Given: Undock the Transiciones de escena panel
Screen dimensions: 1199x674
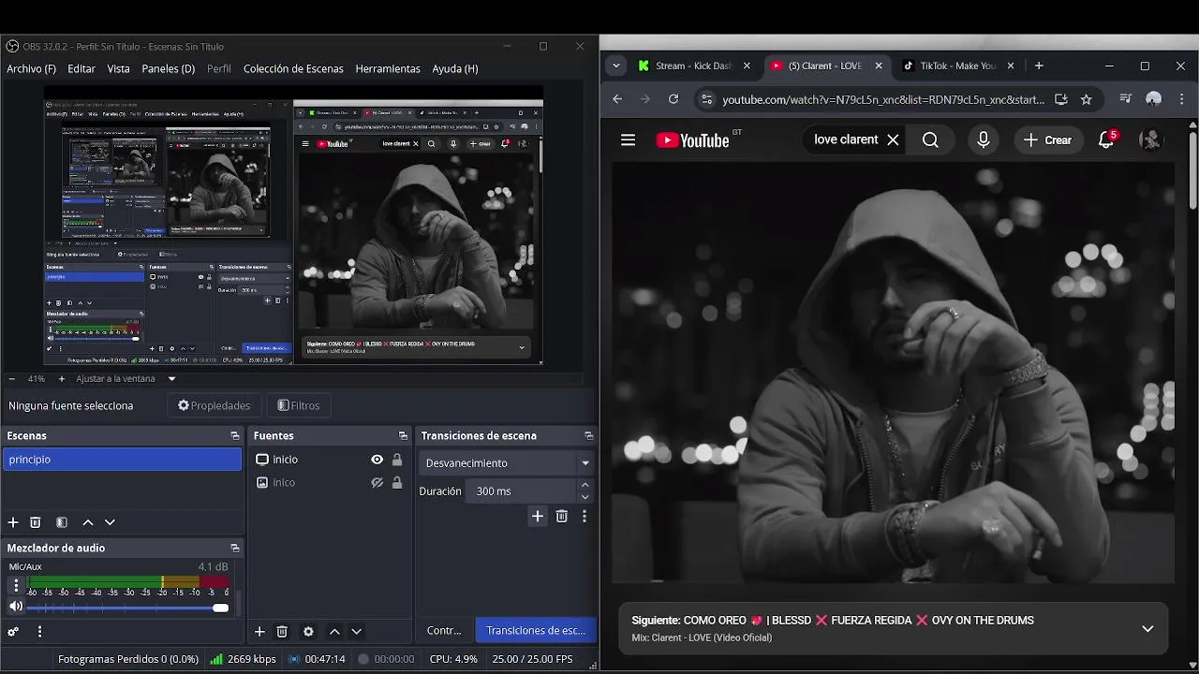Looking at the screenshot, I should coord(589,436).
